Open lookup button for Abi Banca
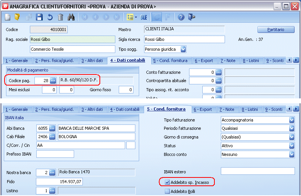301x196 pixels. [x=52, y=128]
